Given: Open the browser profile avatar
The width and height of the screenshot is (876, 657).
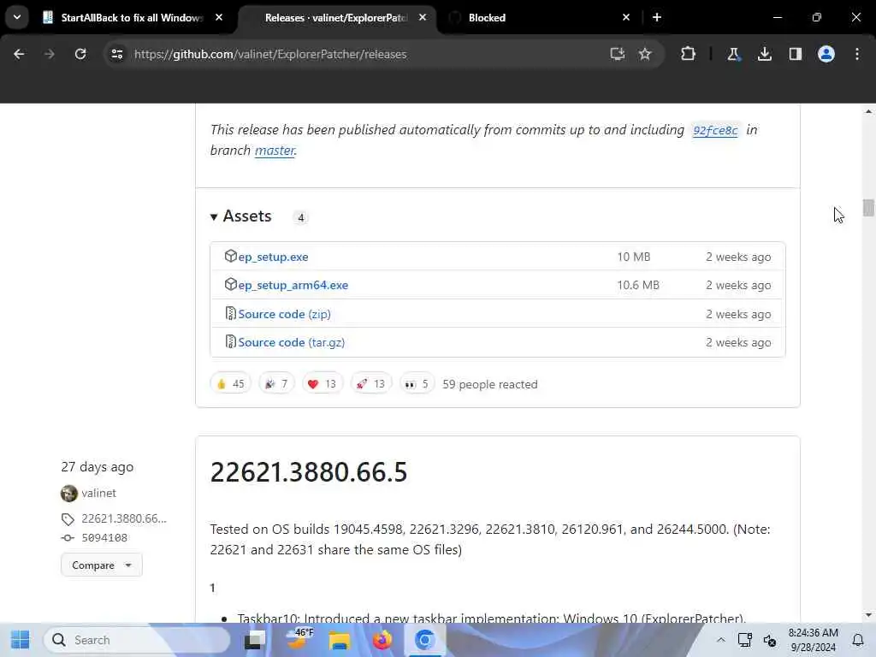Looking at the screenshot, I should (x=826, y=54).
